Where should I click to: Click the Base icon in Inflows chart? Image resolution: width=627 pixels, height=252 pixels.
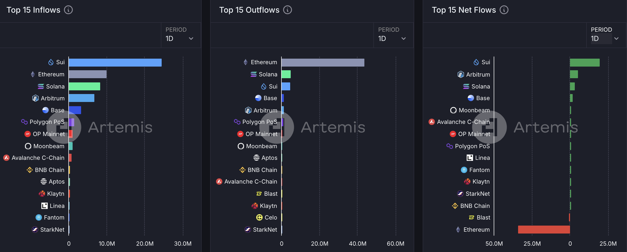[46, 110]
